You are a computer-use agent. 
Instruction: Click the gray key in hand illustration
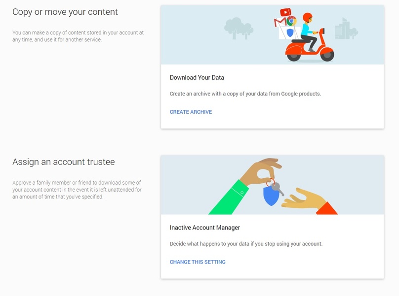278,189
